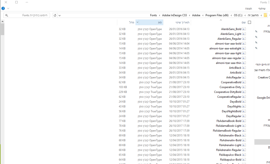Click the refresh icon next to address bar
Screen dimensions: 270x164
coord(55,15)
